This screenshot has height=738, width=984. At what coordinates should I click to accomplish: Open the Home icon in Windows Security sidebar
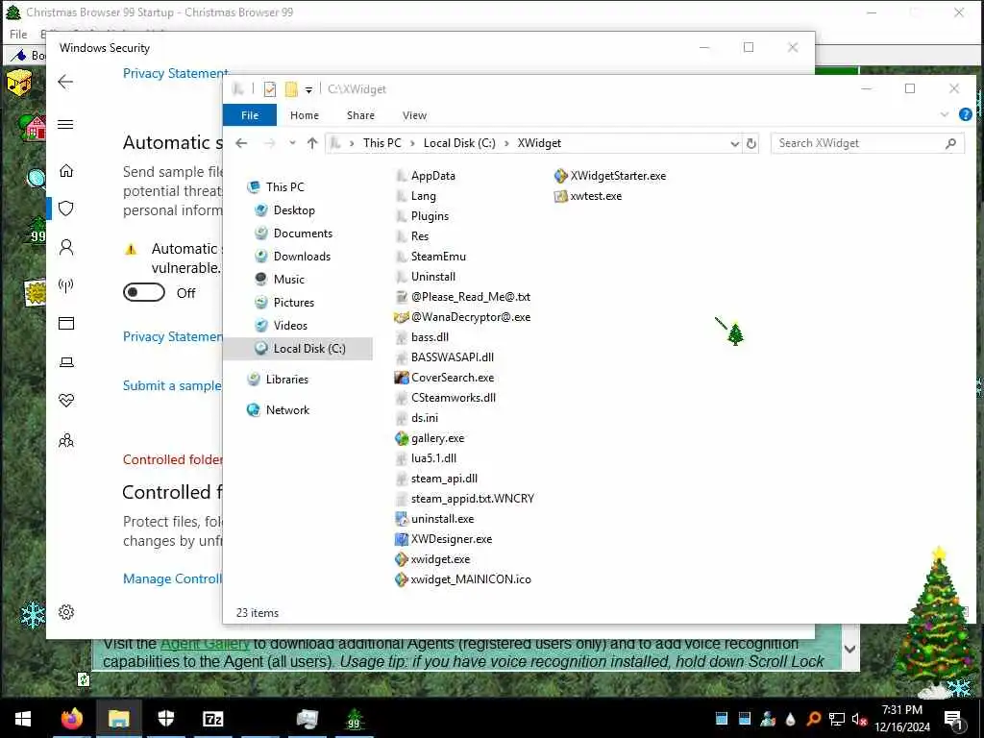pyautogui.click(x=66, y=171)
